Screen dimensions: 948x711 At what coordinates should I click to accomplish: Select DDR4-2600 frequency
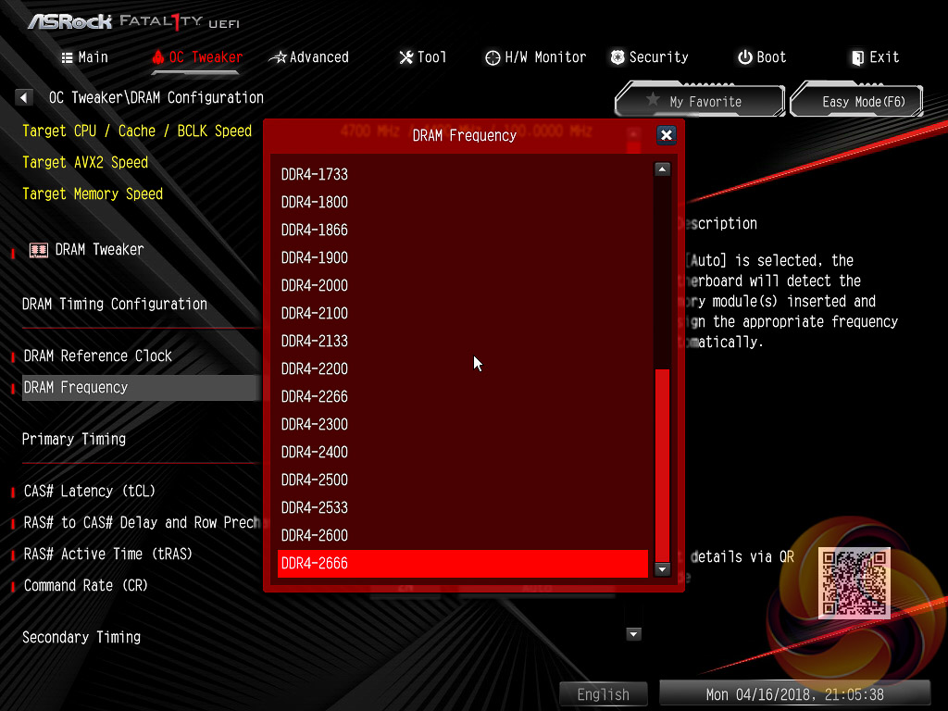[463, 536]
